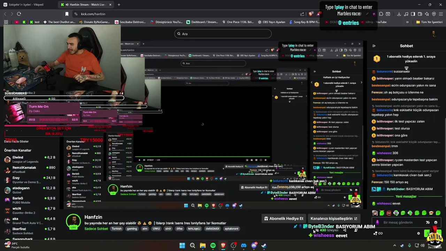Click the Hanfzin LIVE channel avatar
This screenshot has height=251, width=446.
[73, 222]
